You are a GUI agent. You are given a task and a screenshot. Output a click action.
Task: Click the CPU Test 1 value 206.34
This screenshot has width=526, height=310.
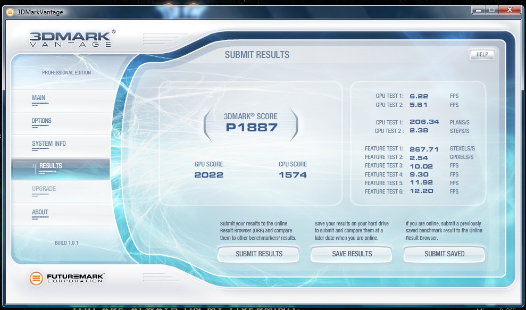click(424, 122)
